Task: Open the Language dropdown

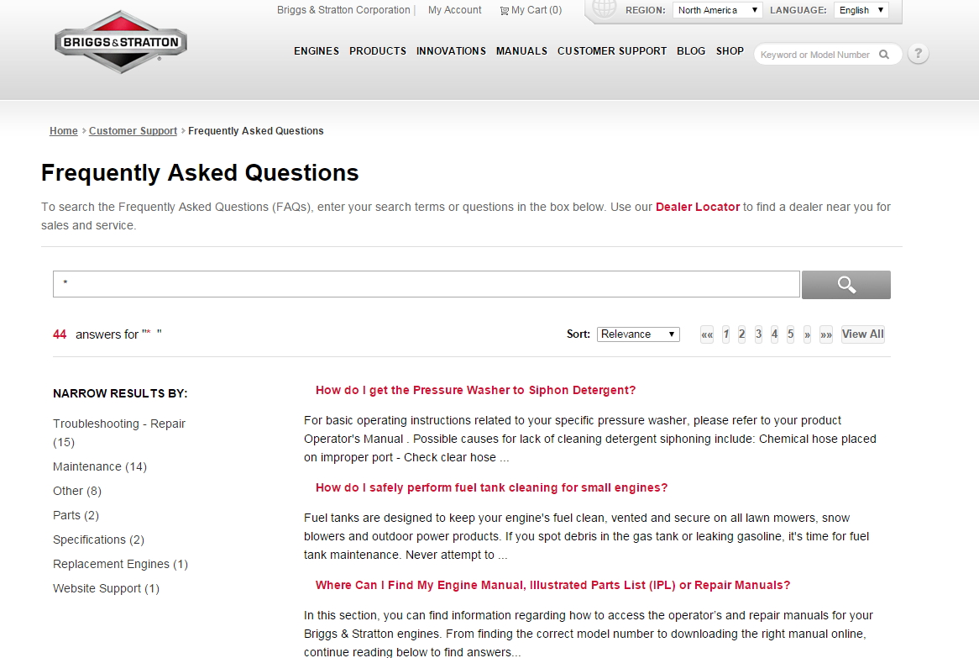Action: [861, 10]
